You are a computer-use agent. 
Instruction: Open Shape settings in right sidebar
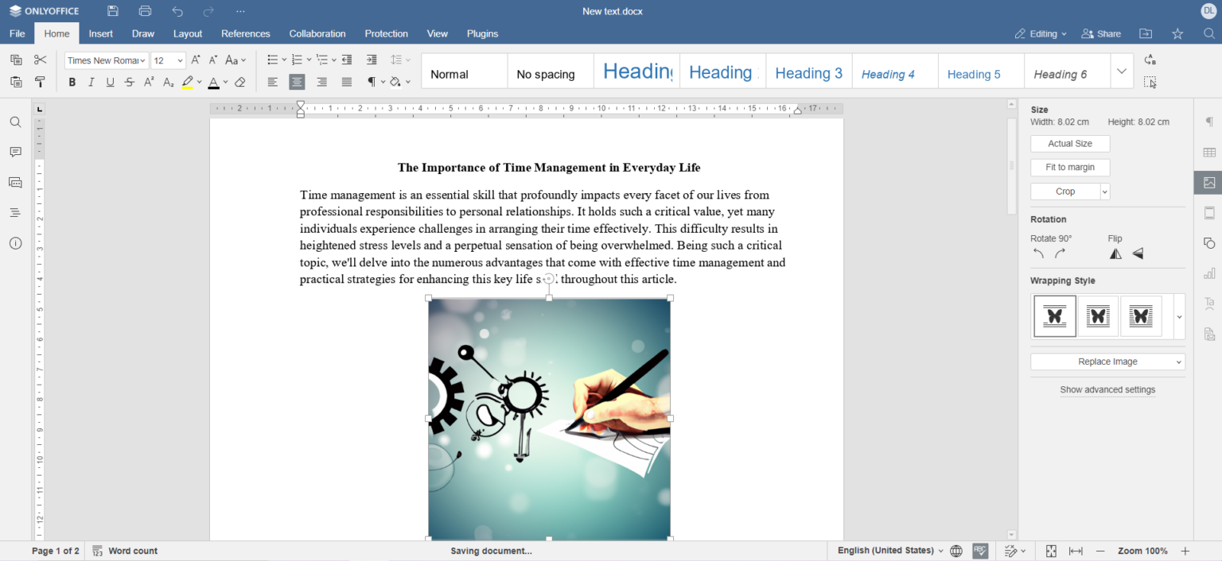(x=1209, y=243)
